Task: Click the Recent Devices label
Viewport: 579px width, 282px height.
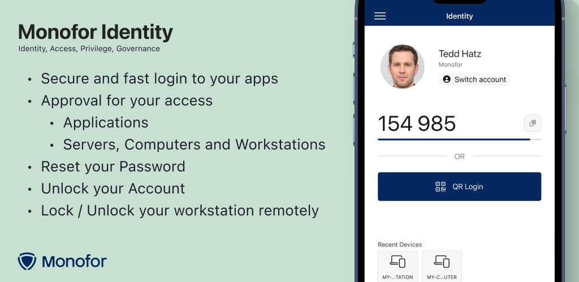Action: pos(400,244)
